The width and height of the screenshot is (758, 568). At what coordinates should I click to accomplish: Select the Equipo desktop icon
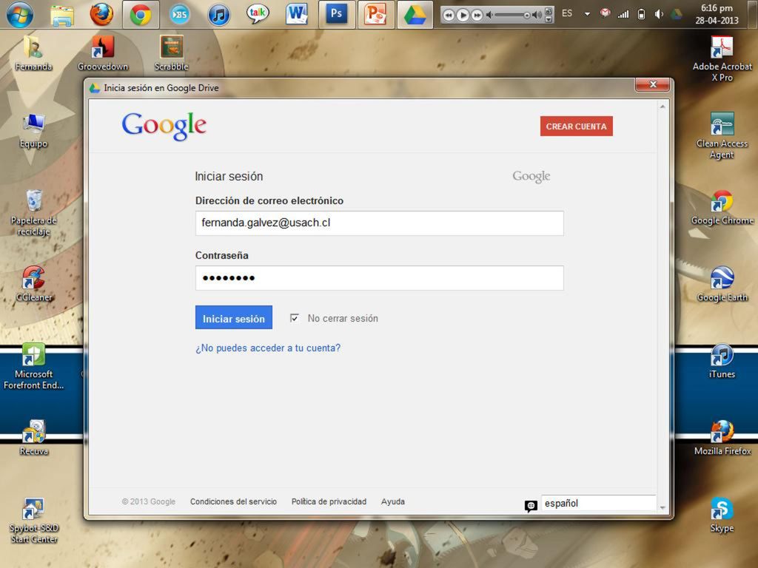point(33,130)
